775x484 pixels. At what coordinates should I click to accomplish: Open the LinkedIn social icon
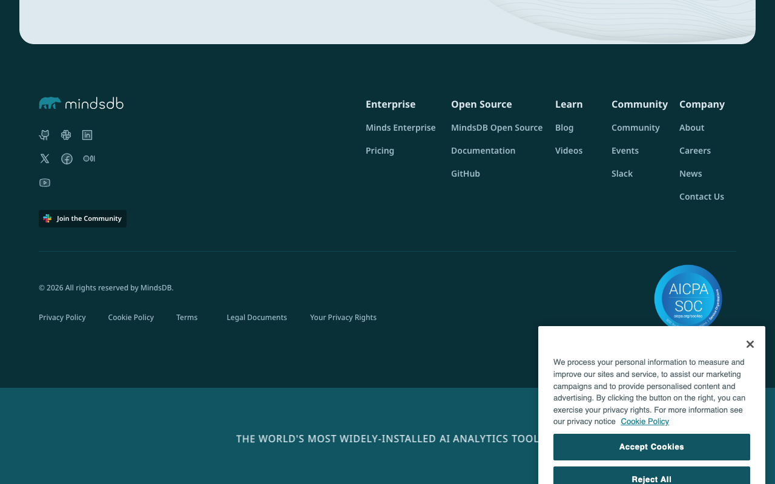pyautogui.click(x=87, y=135)
